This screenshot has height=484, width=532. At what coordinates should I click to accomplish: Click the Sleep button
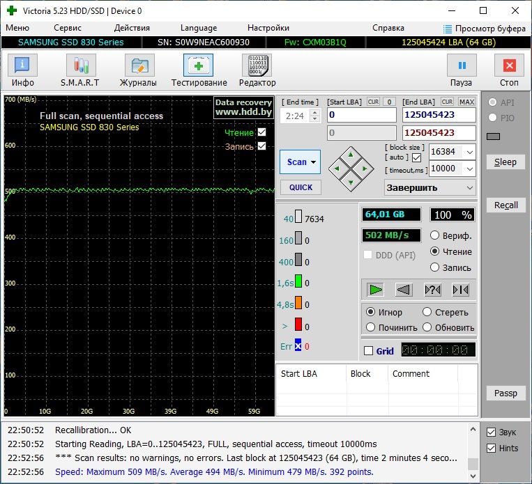coord(506,162)
